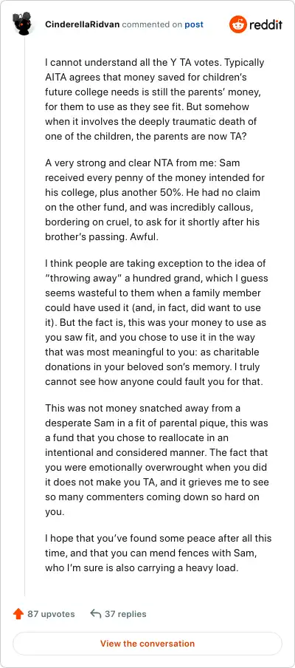Click the orange upvote arrow icon
Image resolution: width=295 pixels, height=668 pixels.
[18, 614]
